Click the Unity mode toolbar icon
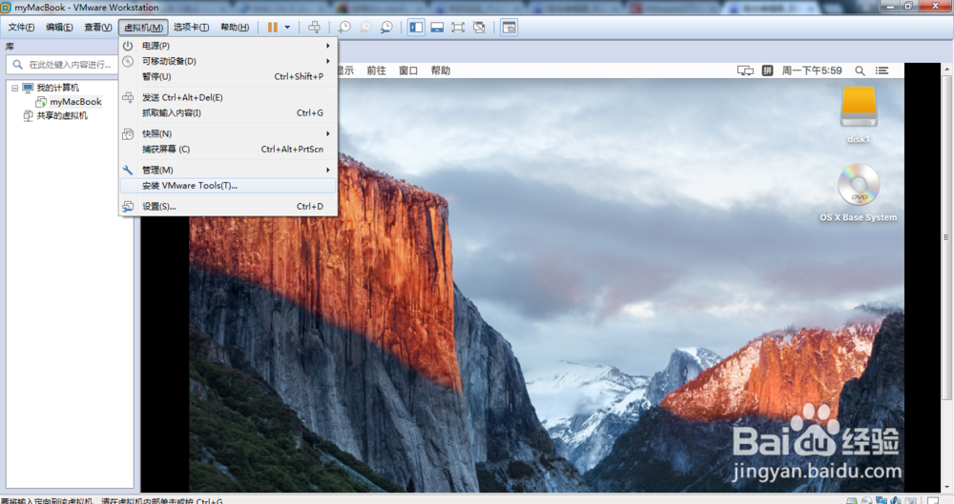The height and width of the screenshot is (504, 954). pos(480,28)
